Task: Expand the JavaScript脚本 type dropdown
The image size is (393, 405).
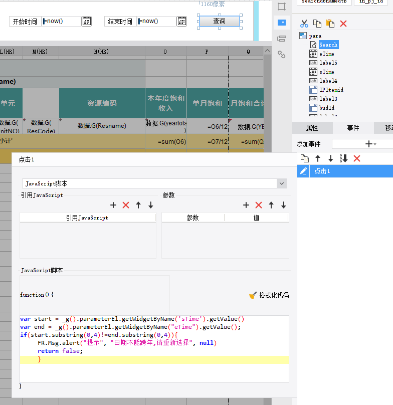Action: coord(282,183)
